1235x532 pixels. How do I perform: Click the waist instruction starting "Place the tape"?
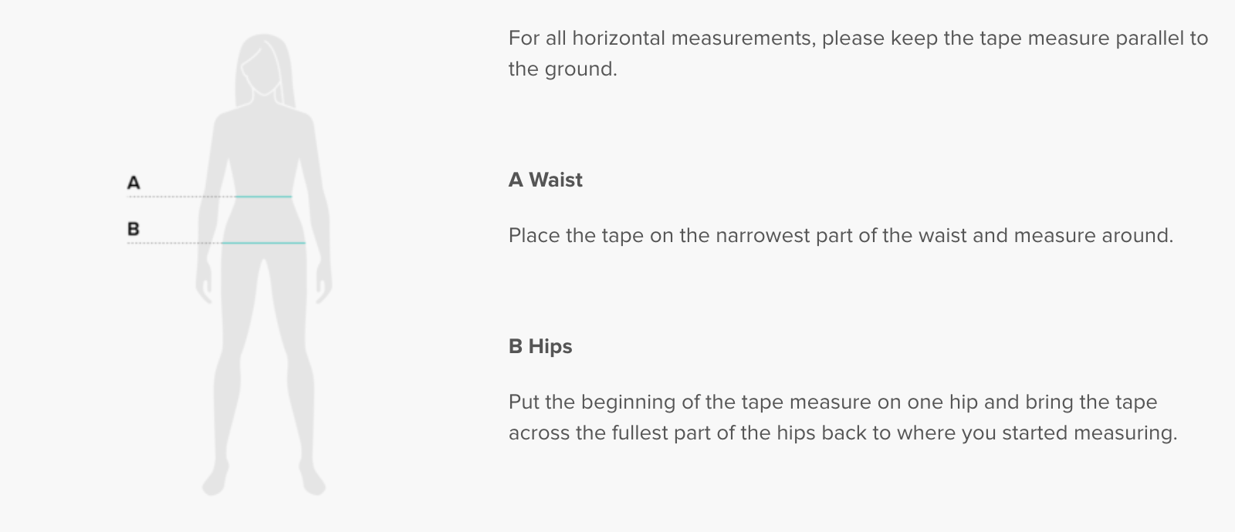(x=841, y=235)
